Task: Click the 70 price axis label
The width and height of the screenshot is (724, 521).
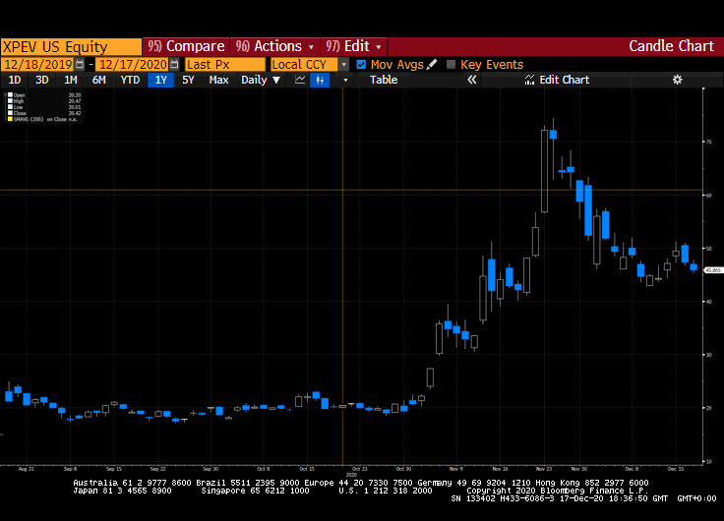Action: [x=709, y=142]
